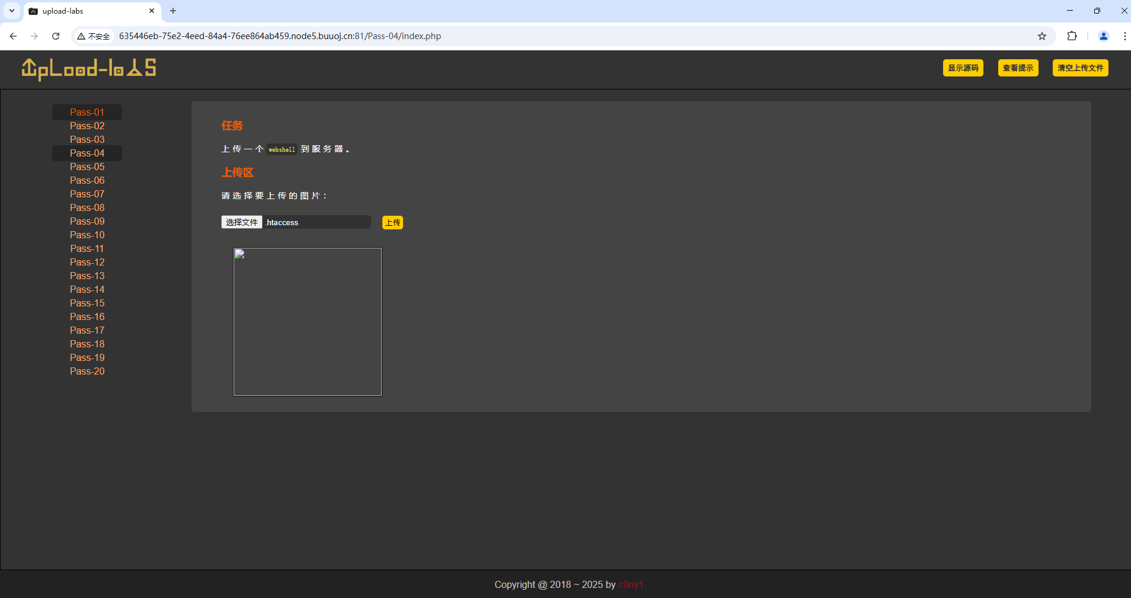The image size is (1131, 598).
Task: Open Pass-19 in the sidebar
Action: coord(87,357)
